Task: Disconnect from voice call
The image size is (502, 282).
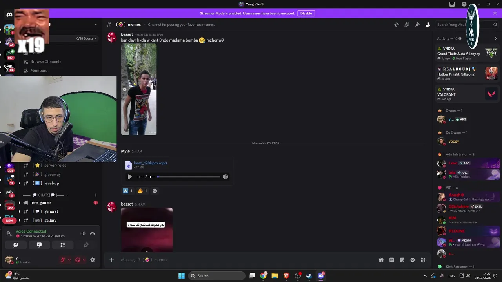Action: (93, 233)
